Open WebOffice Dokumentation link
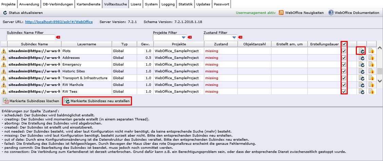The width and height of the screenshot is (383, 161). click(x=357, y=13)
